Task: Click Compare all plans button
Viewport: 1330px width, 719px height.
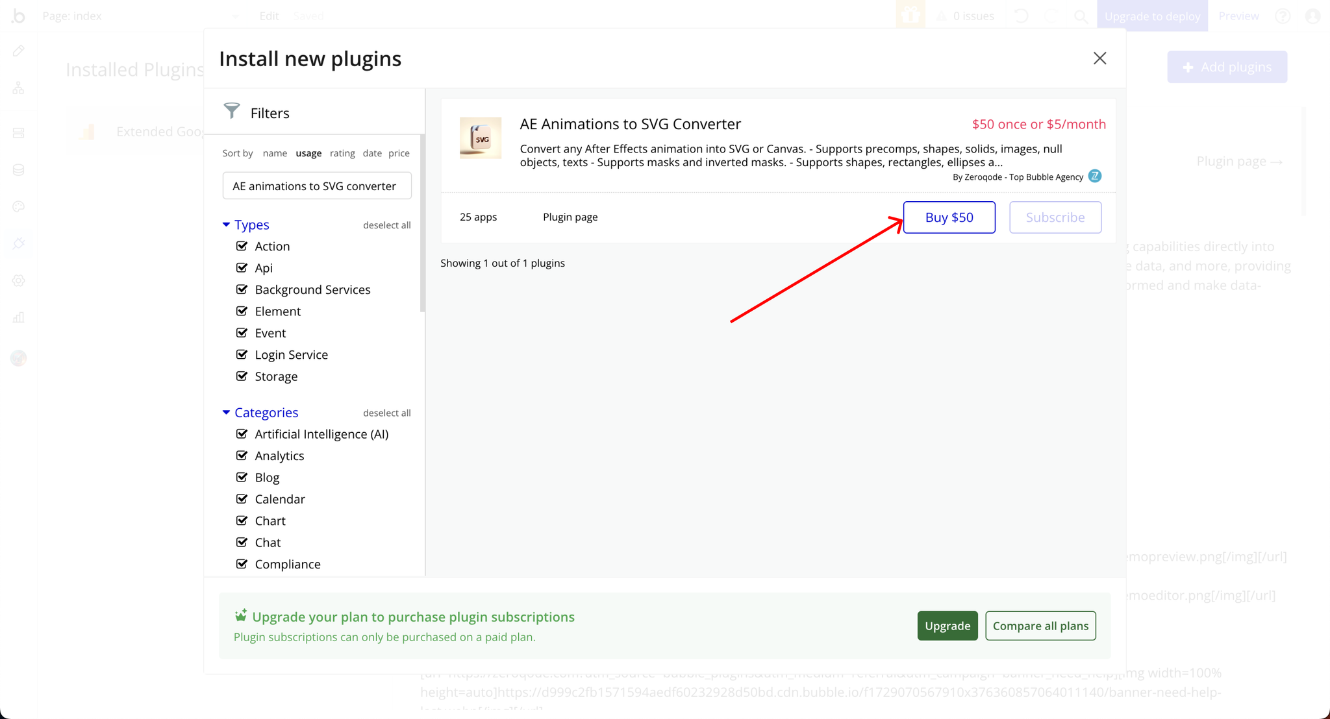Action: 1040,626
